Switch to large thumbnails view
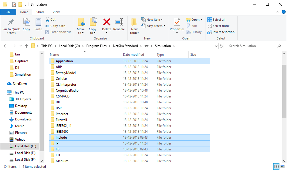The height and width of the screenshot is (170, 287). point(282,166)
